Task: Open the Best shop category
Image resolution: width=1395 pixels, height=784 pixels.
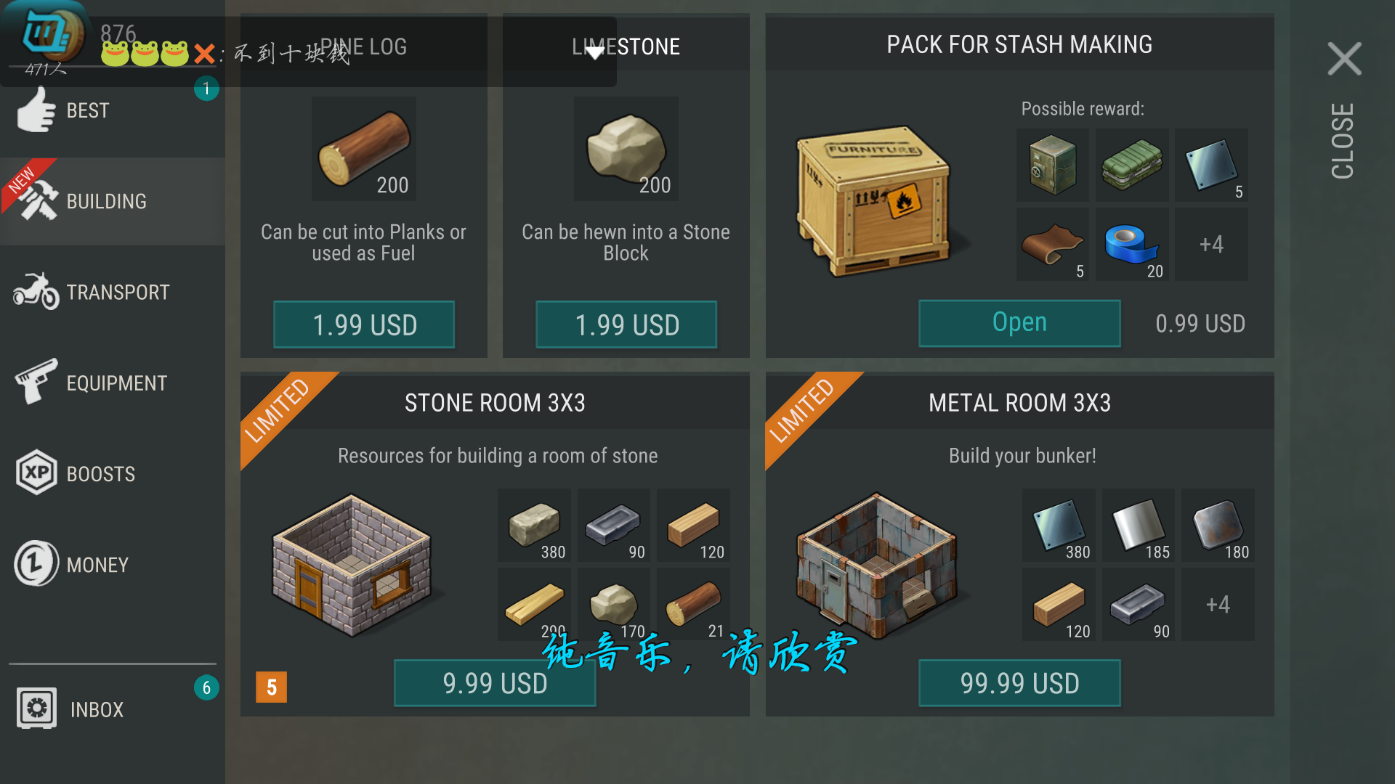Action: pyautogui.click(x=113, y=110)
